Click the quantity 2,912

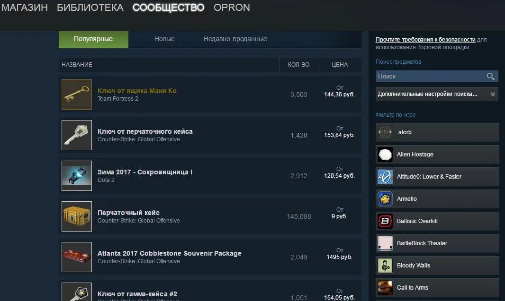coord(298,176)
